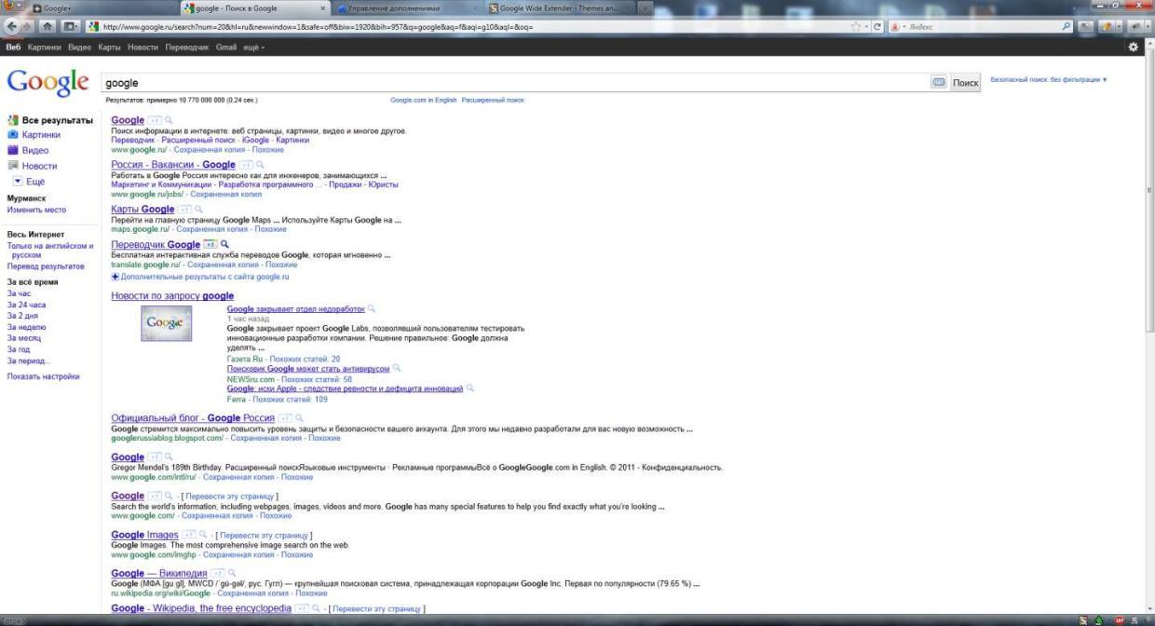Open Gmail in the black top bar

pos(226,47)
